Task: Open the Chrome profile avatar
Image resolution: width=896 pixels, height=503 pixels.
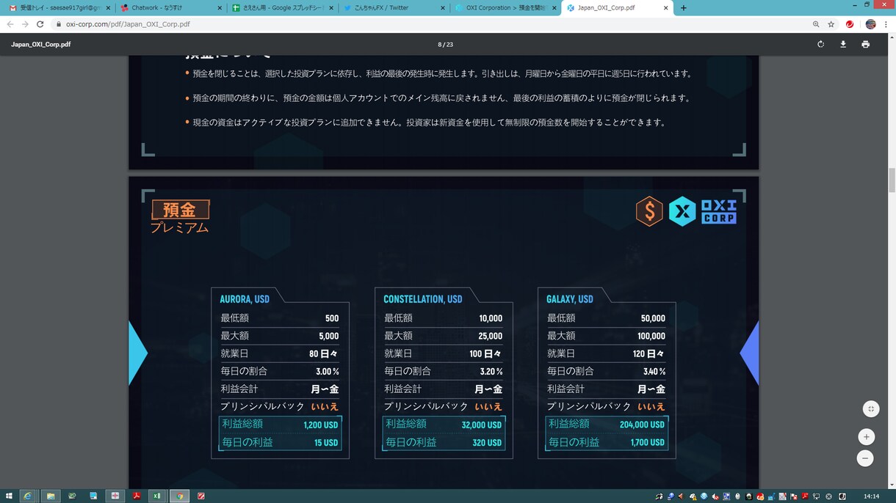Action: tap(870, 24)
